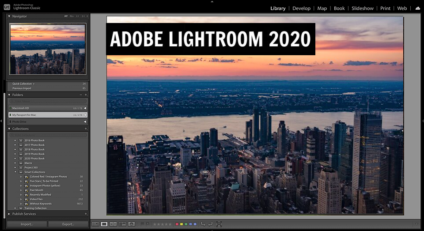Add new collection with plus icon
This screenshot has height=231, width=424.
click(86, 129)
